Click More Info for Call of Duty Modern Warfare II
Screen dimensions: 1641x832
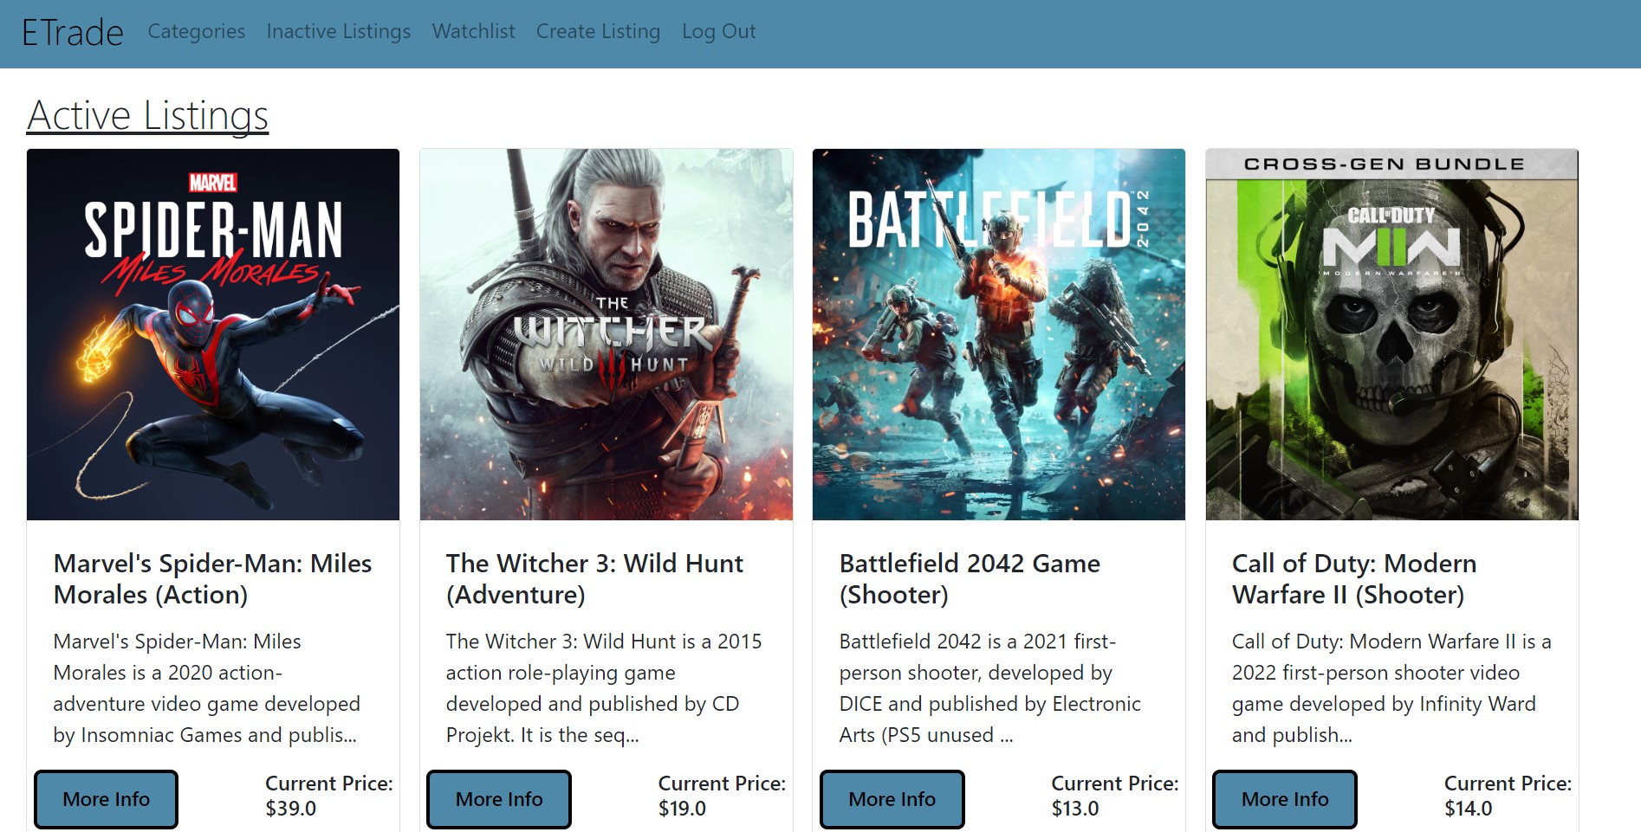(x=1285, y=799)
